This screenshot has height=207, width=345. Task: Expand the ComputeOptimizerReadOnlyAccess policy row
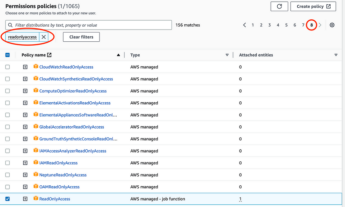[x=25, y=91]
